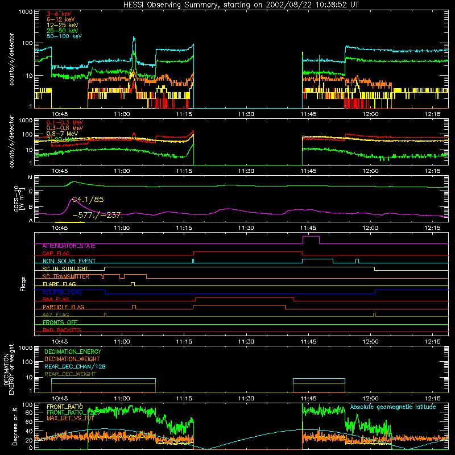Click the REAR_DEC_WEIGHT legend label

coord(70,374)
